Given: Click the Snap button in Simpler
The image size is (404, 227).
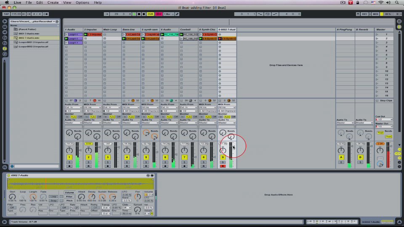Looking at the screenshot, I should tap(53, 201).
